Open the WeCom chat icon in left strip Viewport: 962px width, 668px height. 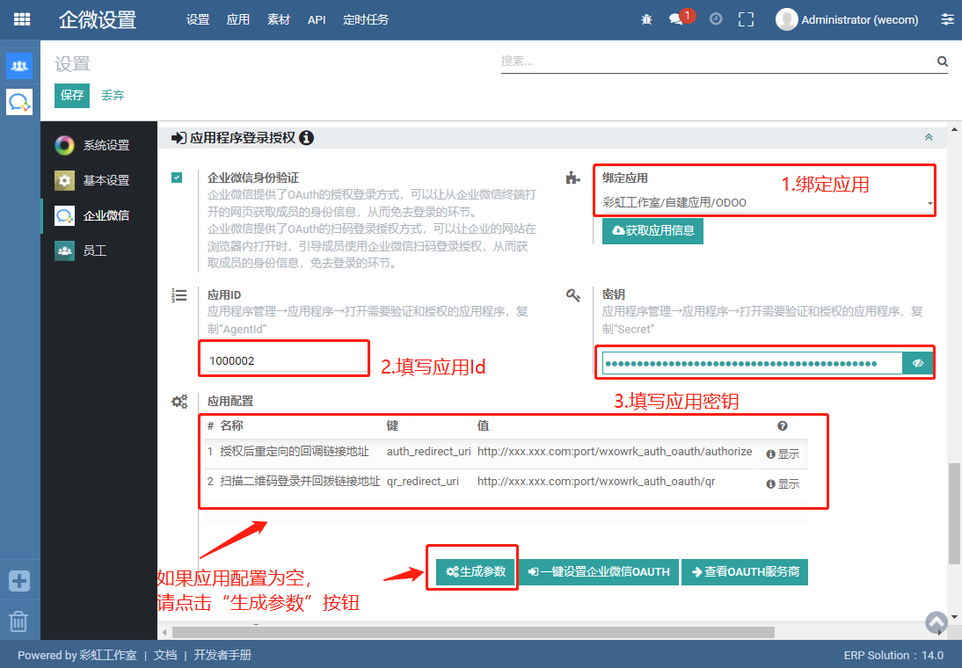(x=19, y=102)
